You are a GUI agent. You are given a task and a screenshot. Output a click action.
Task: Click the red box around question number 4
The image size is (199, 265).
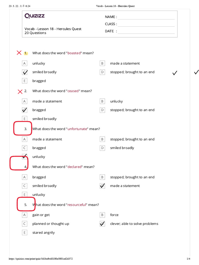tap(19, 163)
